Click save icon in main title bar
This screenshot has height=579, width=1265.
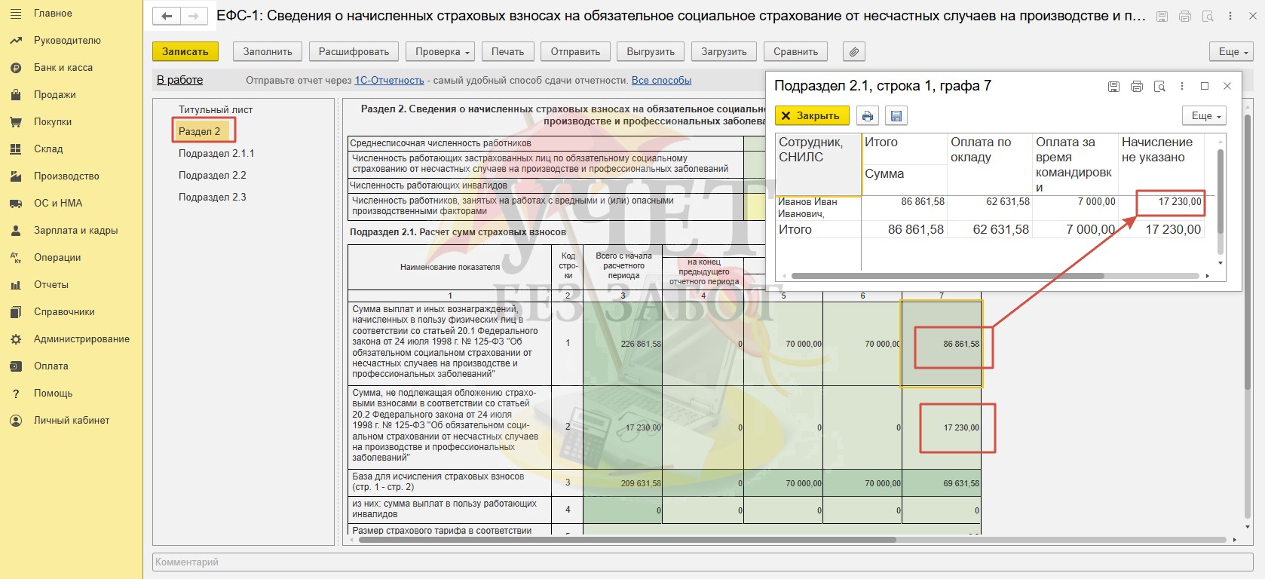pyautogui.click(x=1162, y=17)
